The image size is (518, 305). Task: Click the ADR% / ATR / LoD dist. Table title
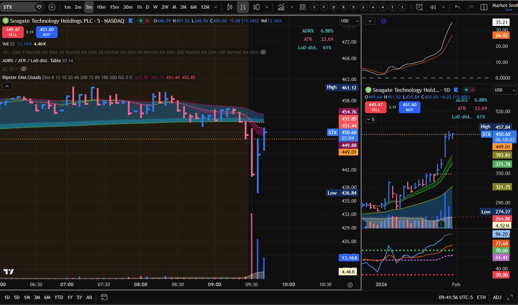32,60
